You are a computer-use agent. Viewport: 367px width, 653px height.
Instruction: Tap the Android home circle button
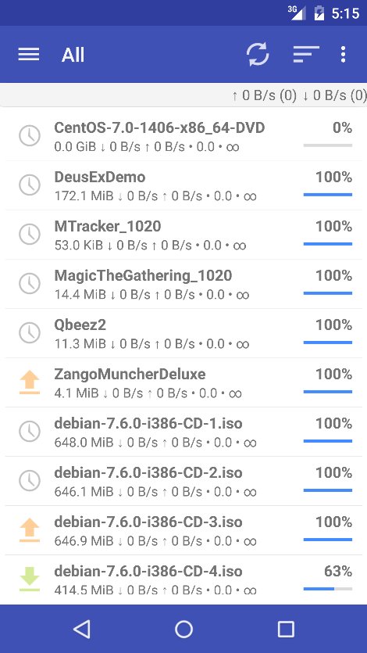coord(183,629)
